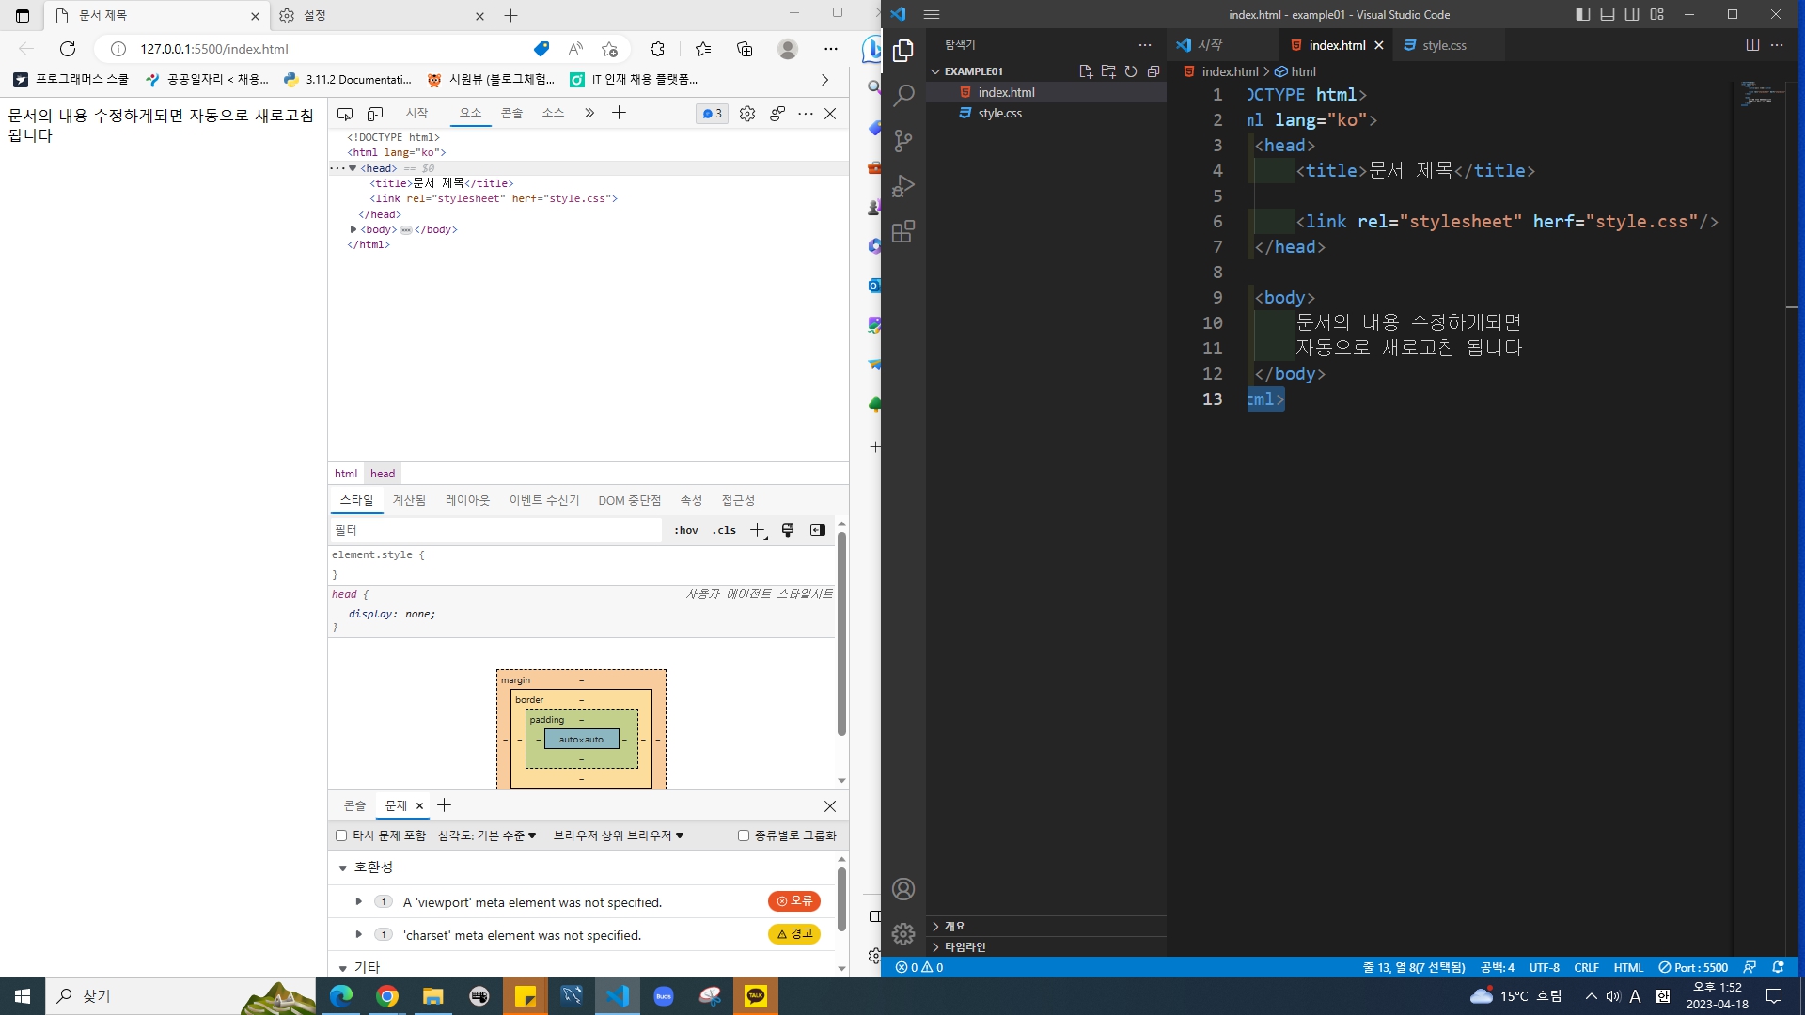This screenshot has height=1015, width=1805.
Task: Open '브라우저 상위 브라우저' dropdown
Action: tap(619, 835)
